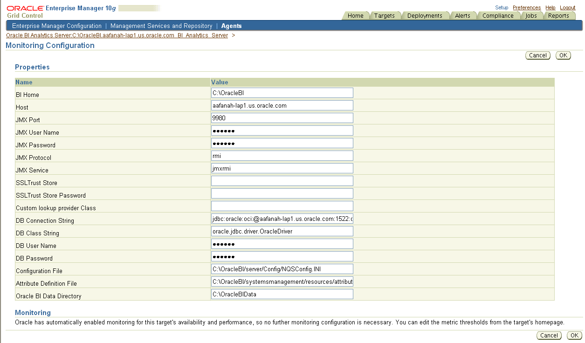Viewport: 585px width, 343px height.
Task: Click the JMX Password field
Action: [282, 143]
